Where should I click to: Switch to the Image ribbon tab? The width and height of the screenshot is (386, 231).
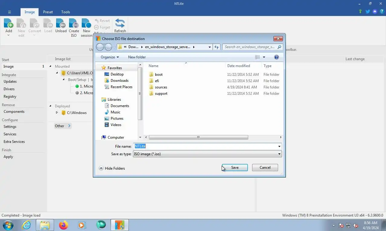(x=30, y=12)
